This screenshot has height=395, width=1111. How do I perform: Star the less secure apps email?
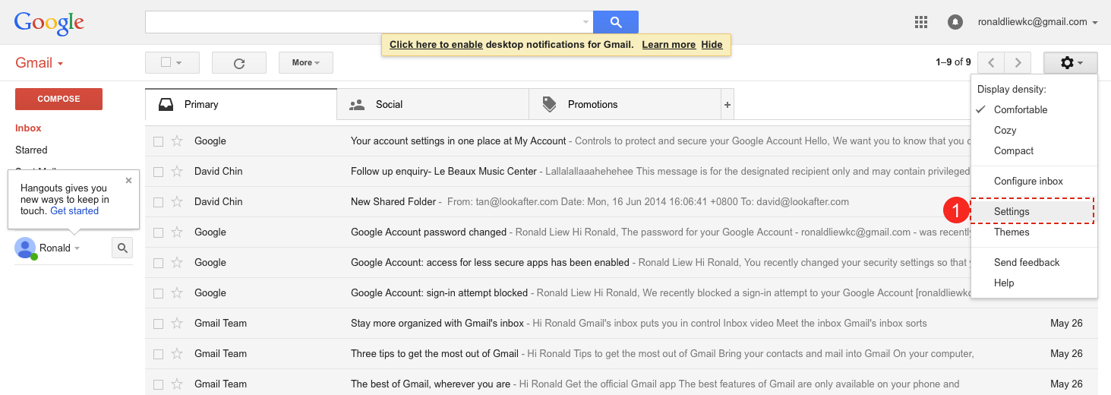(x=177, y=263)
